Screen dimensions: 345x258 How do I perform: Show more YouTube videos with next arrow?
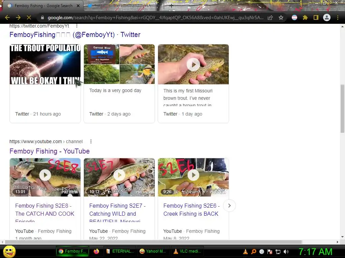coord(229,206)
